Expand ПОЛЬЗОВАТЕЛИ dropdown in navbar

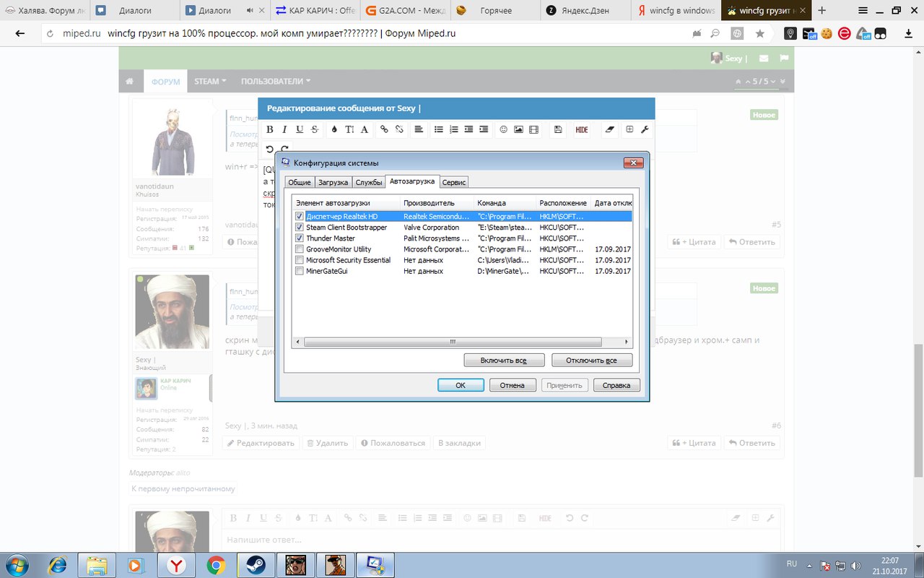coord(276,81)
